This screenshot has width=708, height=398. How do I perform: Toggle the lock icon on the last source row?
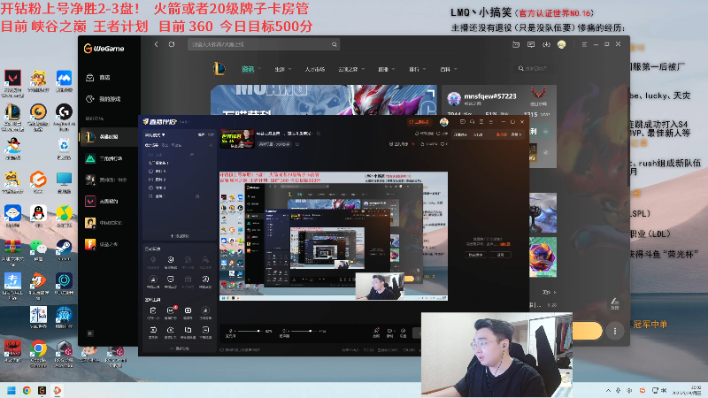click(197, 196)
